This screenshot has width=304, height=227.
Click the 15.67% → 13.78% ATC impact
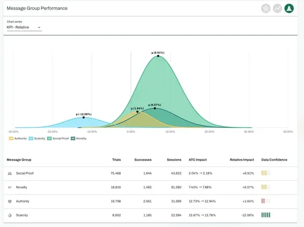202,215
